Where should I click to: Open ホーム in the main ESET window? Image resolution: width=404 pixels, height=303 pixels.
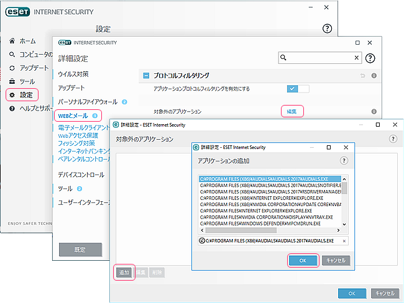coord(27,41)
